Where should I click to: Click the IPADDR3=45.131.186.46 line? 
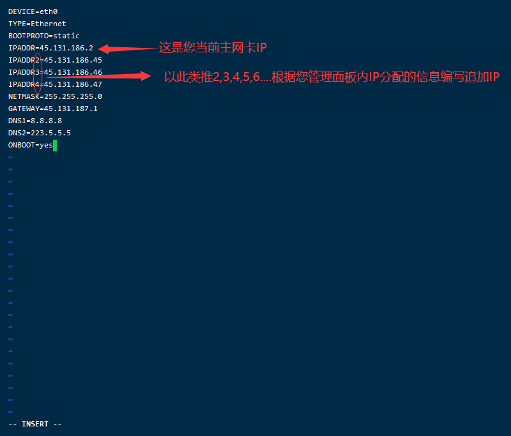55,72
